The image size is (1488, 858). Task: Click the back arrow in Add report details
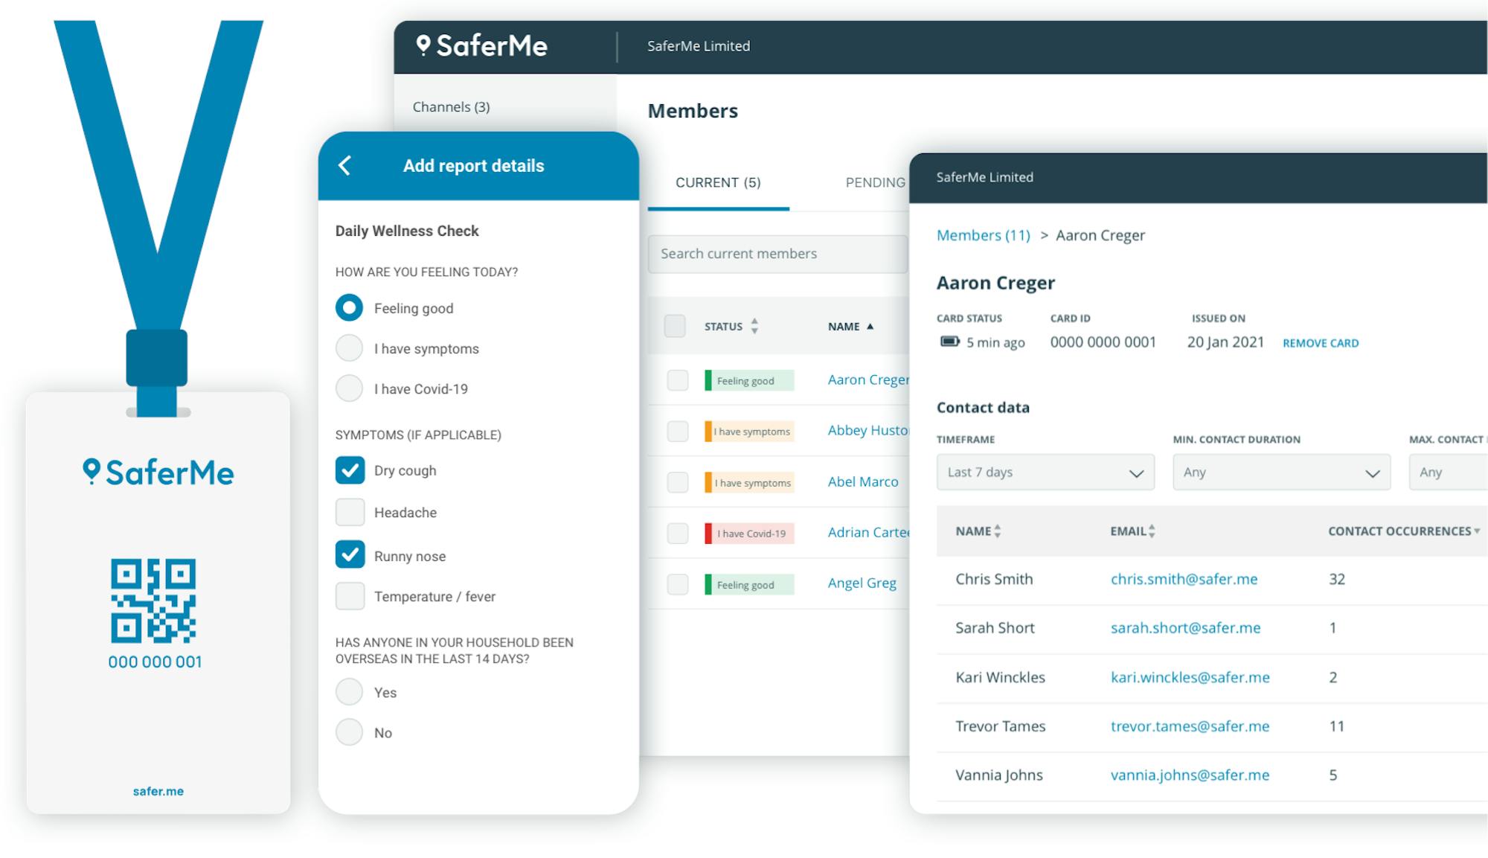(344, 165)
